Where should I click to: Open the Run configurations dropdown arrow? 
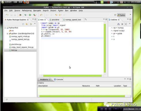[x=32, y=15]
